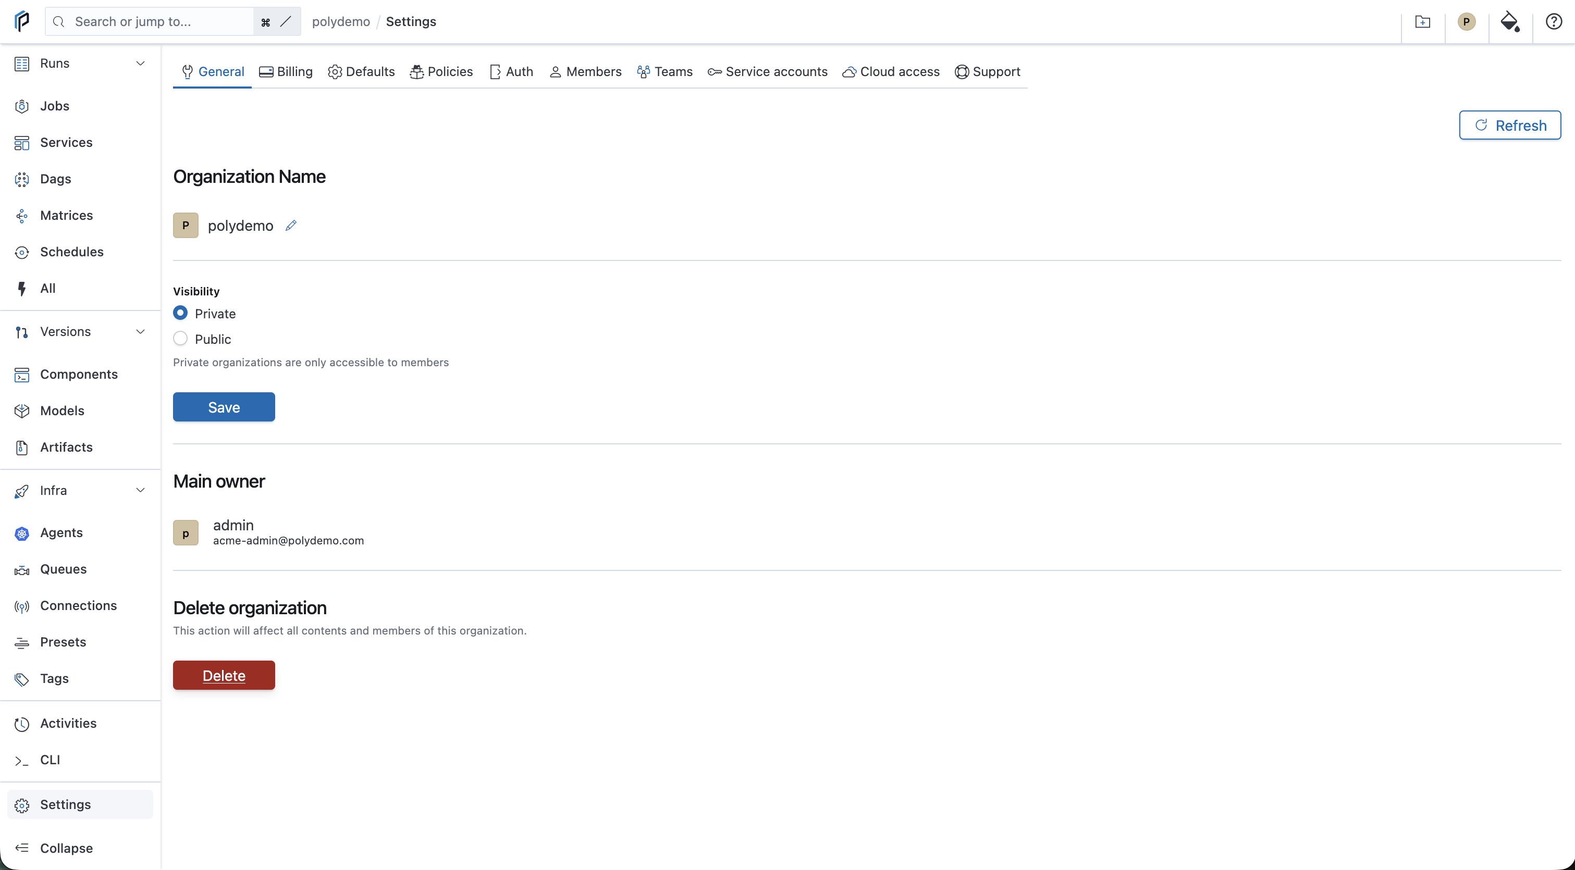
Task: Click the red Delete organization button
Action: [224, 675]
